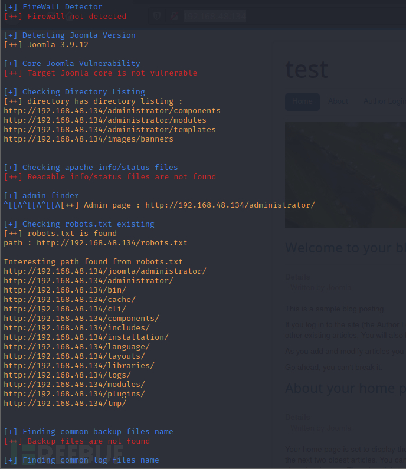
Task: Click the first 'Written by Joomla' text under Welcome
Action: pos(321,288)
